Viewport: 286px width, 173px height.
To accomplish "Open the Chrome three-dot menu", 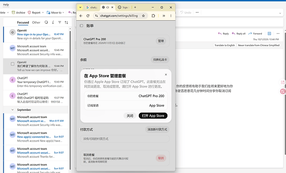I will coord(171,16).
